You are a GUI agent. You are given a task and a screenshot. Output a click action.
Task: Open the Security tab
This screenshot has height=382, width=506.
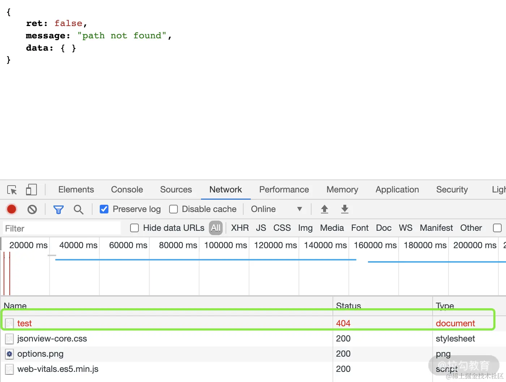pyautogui.click(x=452, y=190)
